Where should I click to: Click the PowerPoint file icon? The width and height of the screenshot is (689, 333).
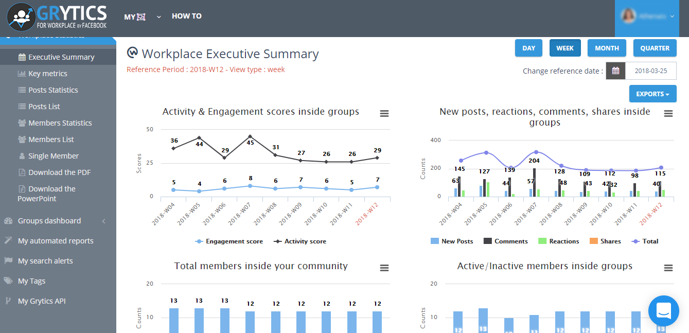click(22, 189)
